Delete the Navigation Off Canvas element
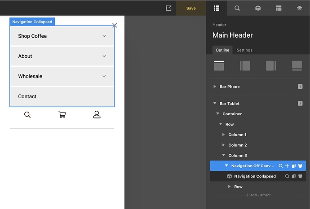310x209 pixels. 300,166
